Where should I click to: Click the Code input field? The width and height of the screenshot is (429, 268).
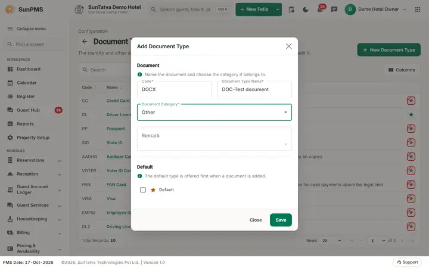(x=174, y=89)
